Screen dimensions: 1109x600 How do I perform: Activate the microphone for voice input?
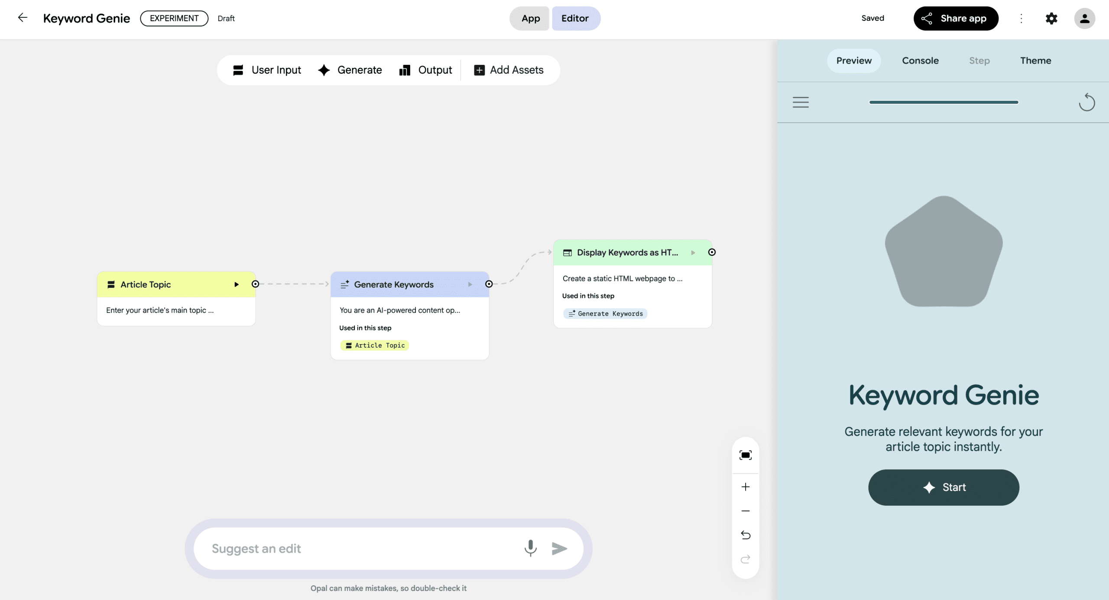530,548
